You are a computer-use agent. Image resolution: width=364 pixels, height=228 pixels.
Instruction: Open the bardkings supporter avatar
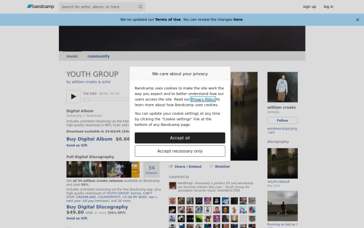coord(172,185)
